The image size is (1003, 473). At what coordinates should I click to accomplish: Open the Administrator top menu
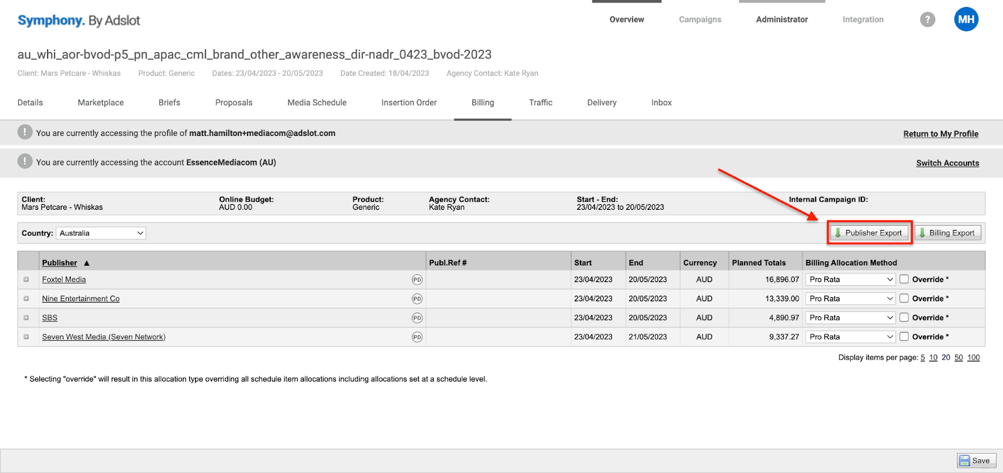[x=782, y=19]
